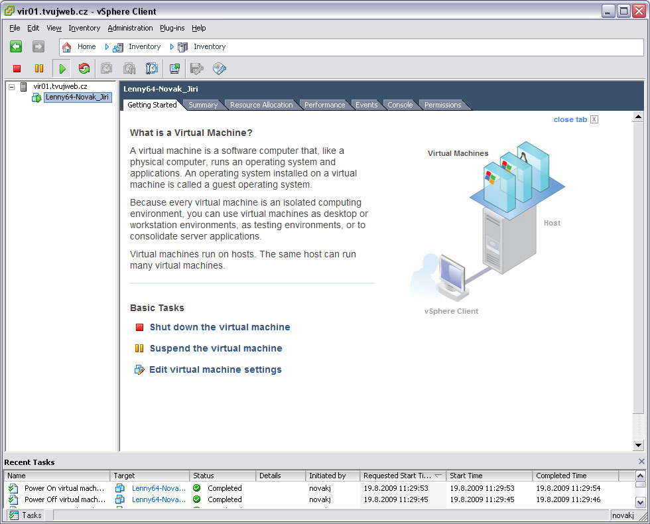Launch the virtual machine console icon
Image resolution: width=650 pixels, height=524 pixels.
coord(174,68)
